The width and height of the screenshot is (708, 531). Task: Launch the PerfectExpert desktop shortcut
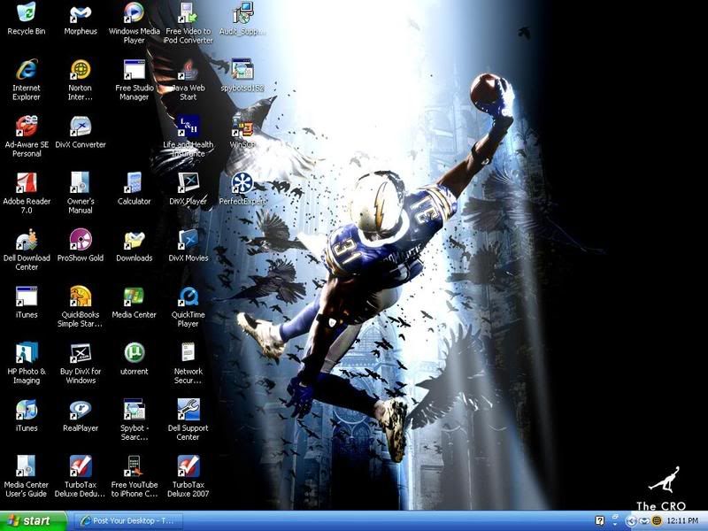[242, 183]
